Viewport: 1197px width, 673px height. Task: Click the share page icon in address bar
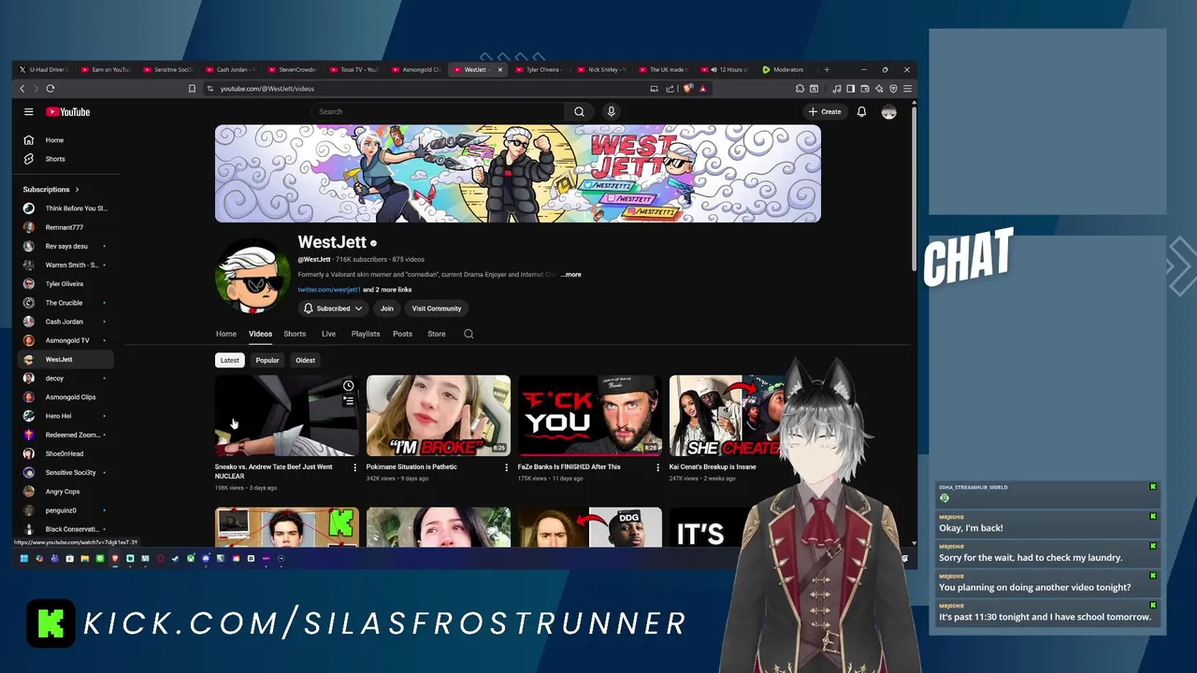pos(670,88)
